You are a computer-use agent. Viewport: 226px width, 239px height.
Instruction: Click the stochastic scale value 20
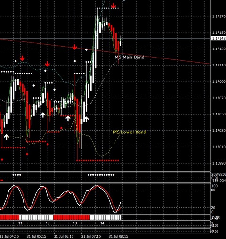coord(213,208)
